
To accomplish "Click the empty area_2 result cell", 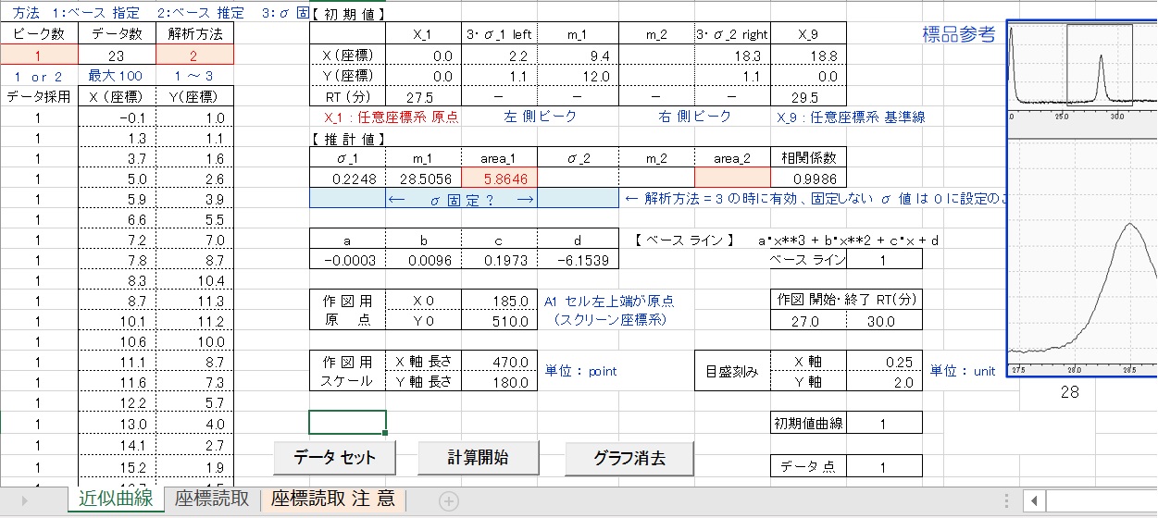I will point(731,179).
